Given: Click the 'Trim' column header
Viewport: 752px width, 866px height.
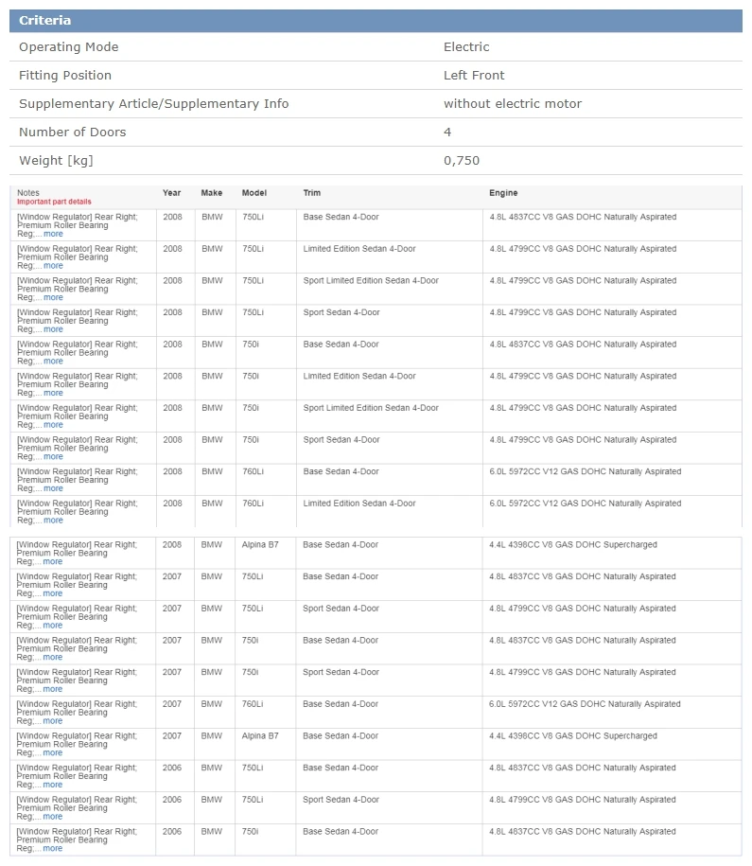Looking at the screenshot, I should coord(311,193).
